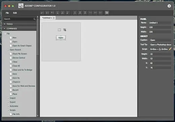Click the commands list scroll-down arrow
The width and height of the screenshot is (175, 122).
38,116
